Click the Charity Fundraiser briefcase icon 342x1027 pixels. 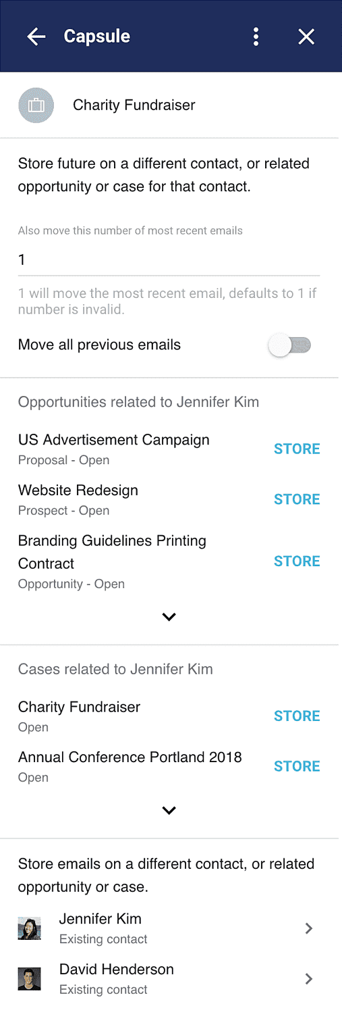(x=36, y=105)
